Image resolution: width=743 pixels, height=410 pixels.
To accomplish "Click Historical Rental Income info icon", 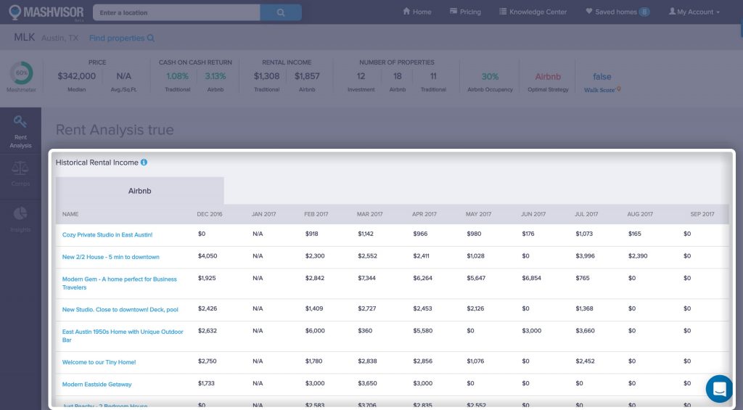I will coord(144,163).
